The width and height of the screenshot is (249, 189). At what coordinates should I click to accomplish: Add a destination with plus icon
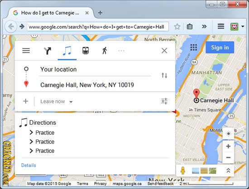25,101
